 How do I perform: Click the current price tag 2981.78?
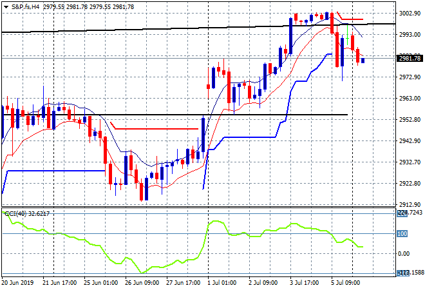click(x=410, y=59)
